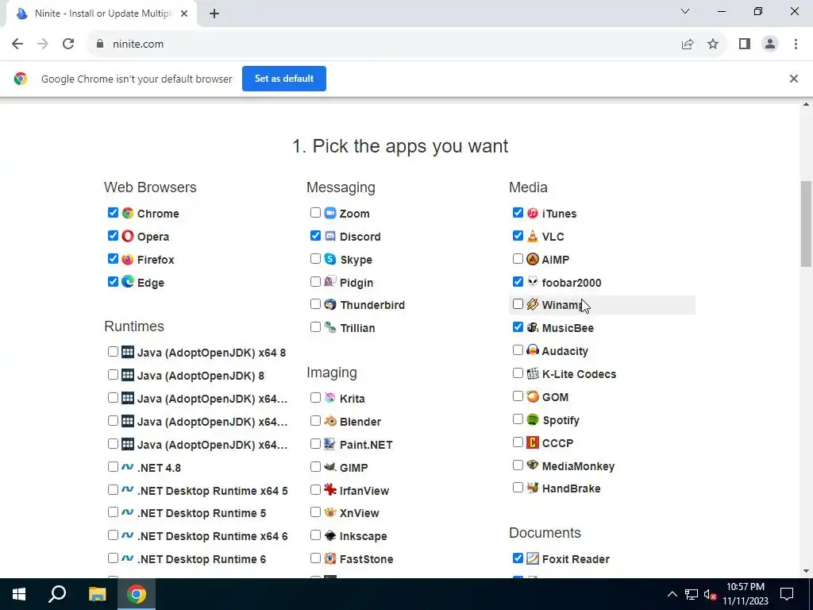Click the Krita app icon
The width and height of the screenshot is (813, 610).
pyautogui.click(x=330, y=399)
